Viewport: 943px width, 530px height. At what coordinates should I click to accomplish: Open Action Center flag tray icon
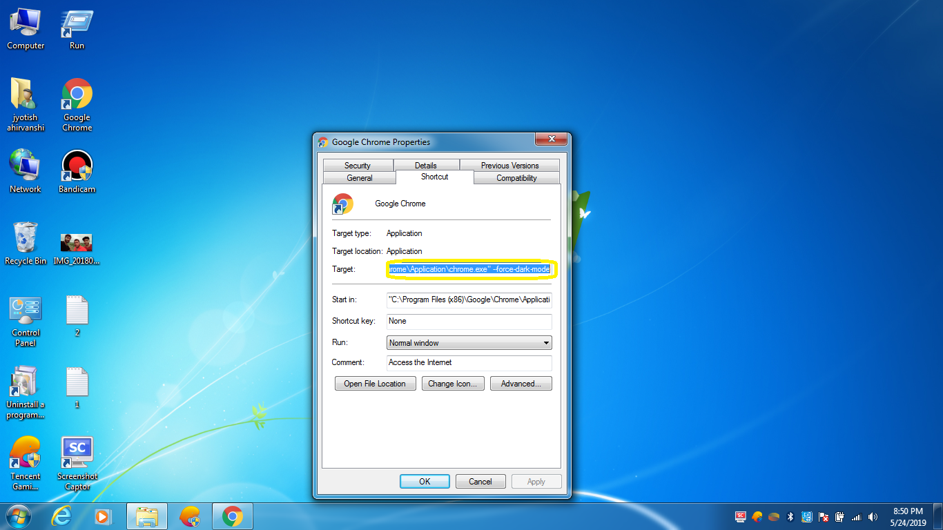[x=824, y=516]
